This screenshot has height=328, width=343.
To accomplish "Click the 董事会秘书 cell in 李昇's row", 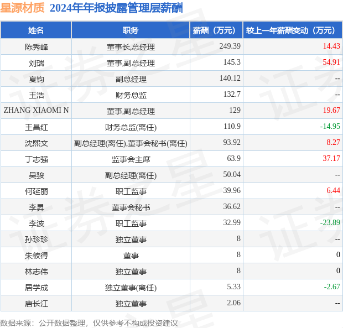I will click(x=131, y=207).
